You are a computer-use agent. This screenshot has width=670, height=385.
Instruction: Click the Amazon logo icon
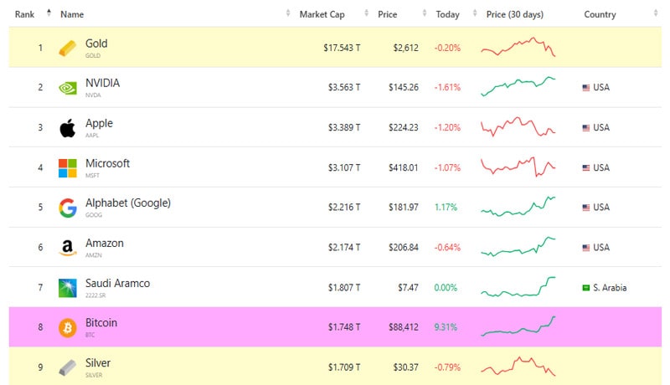tap(68, 248)
